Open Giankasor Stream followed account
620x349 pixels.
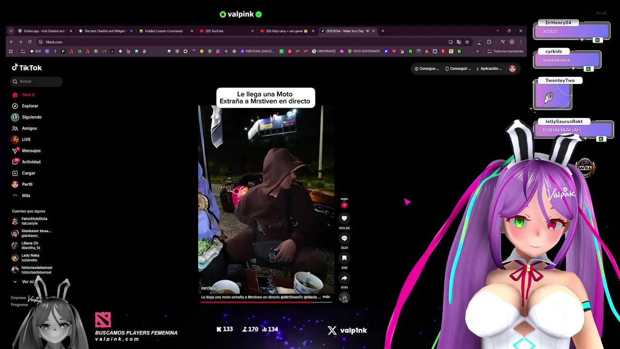[31, 233]
